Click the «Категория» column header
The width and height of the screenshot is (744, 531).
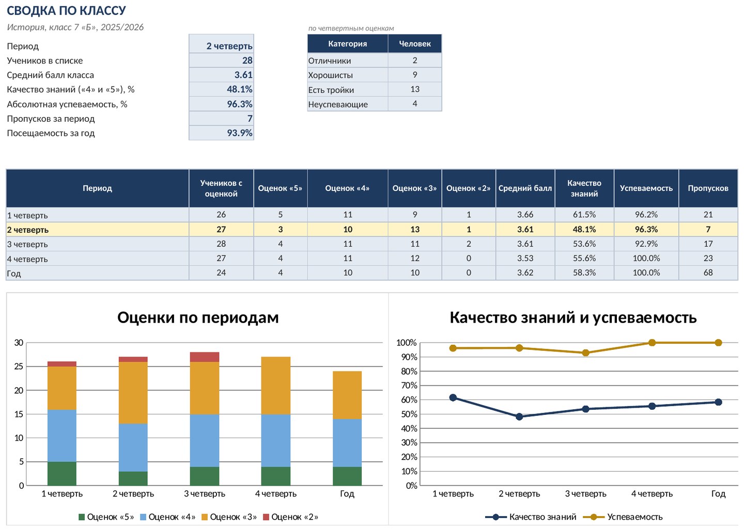348,43
